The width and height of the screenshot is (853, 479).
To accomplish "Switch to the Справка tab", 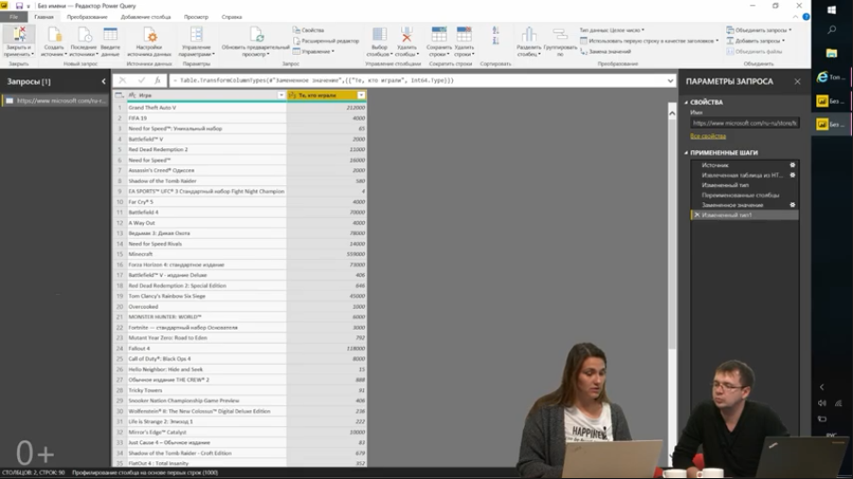I will (232, 17).
